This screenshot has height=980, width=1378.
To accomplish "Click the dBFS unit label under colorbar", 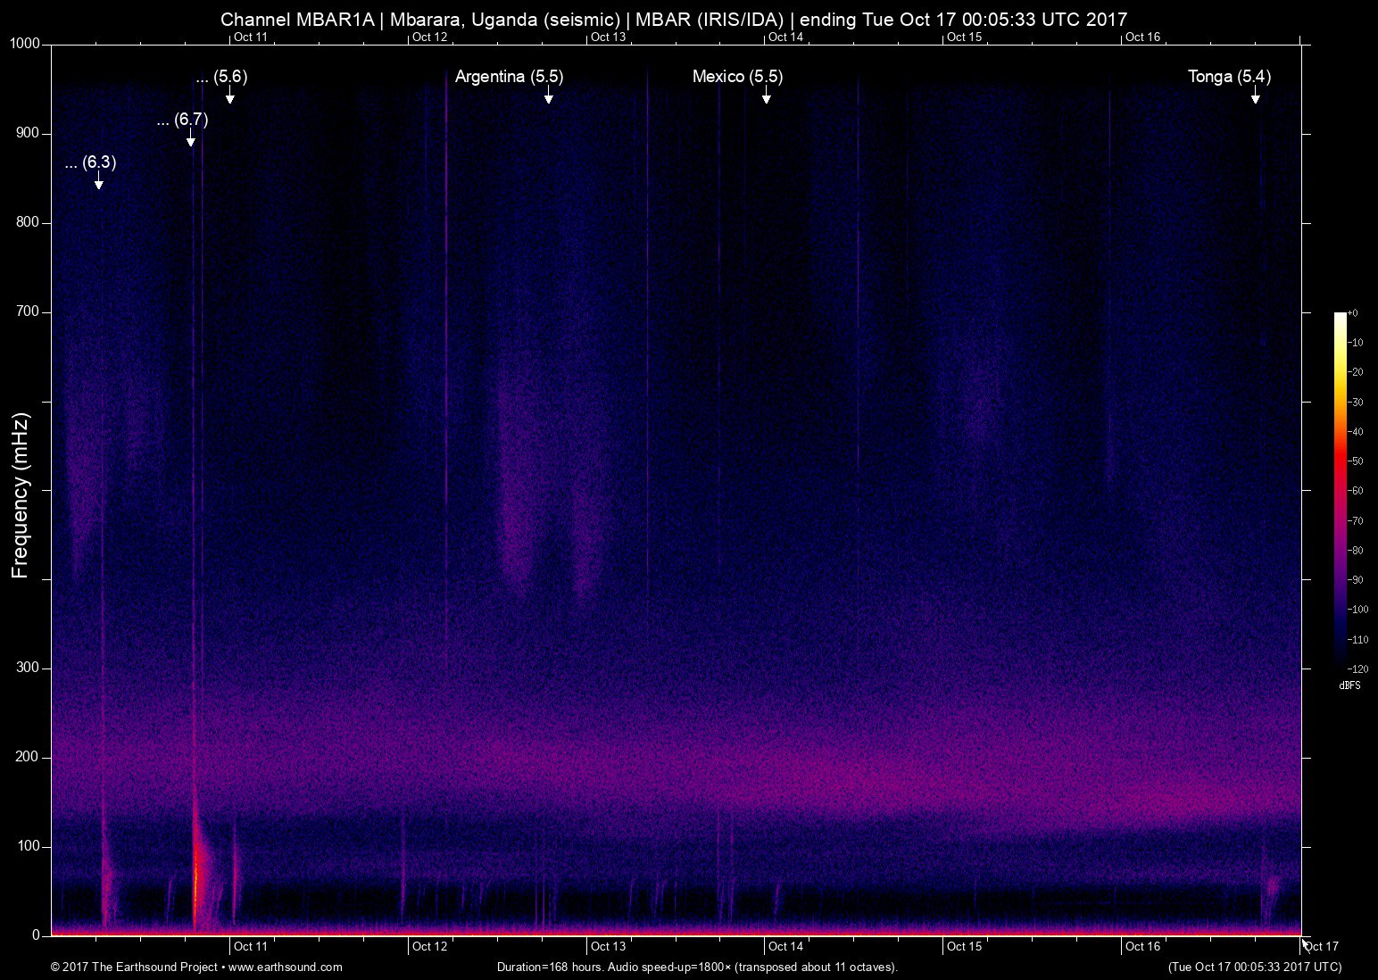I will click(x=1349, y=685).
